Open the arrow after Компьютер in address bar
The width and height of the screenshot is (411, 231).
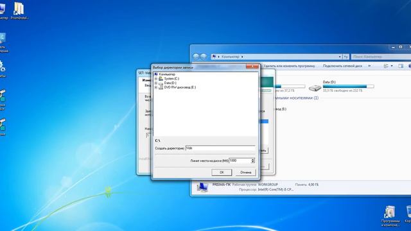(x=242, y=56)
